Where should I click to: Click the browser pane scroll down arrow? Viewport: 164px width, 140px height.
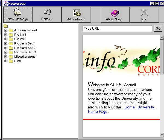click(162, 135)
